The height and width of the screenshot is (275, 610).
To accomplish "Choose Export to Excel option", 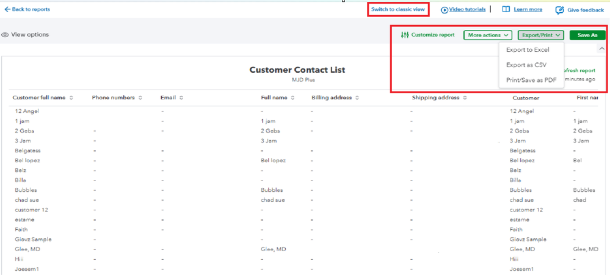I will click(528, 50).
